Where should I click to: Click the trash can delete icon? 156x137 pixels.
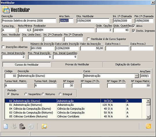coord(22,126)
